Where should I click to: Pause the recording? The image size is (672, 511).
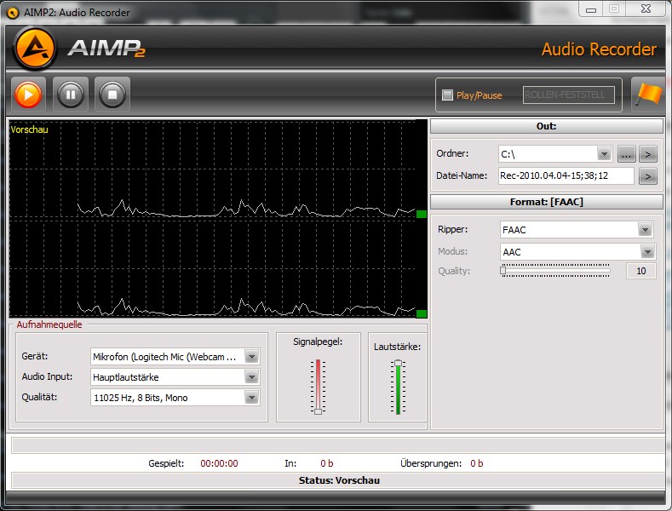[x=71, y=95]
